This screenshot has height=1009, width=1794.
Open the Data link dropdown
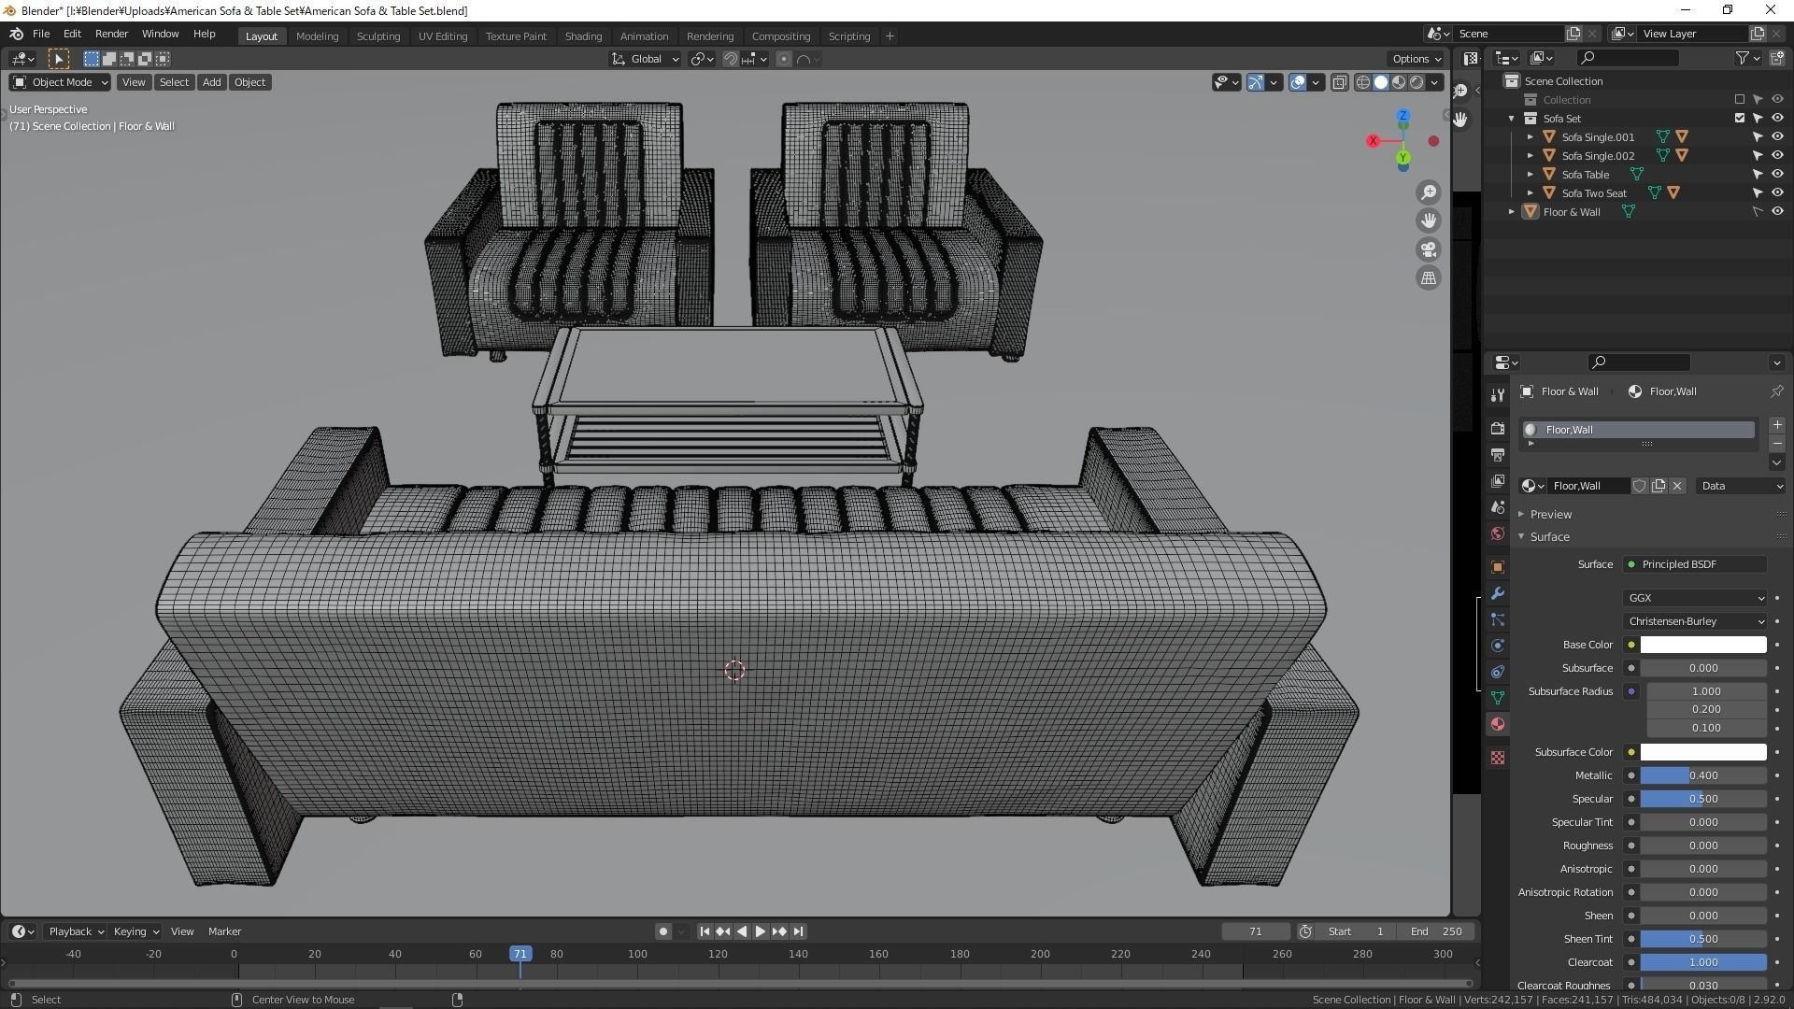click(1742, 486)
